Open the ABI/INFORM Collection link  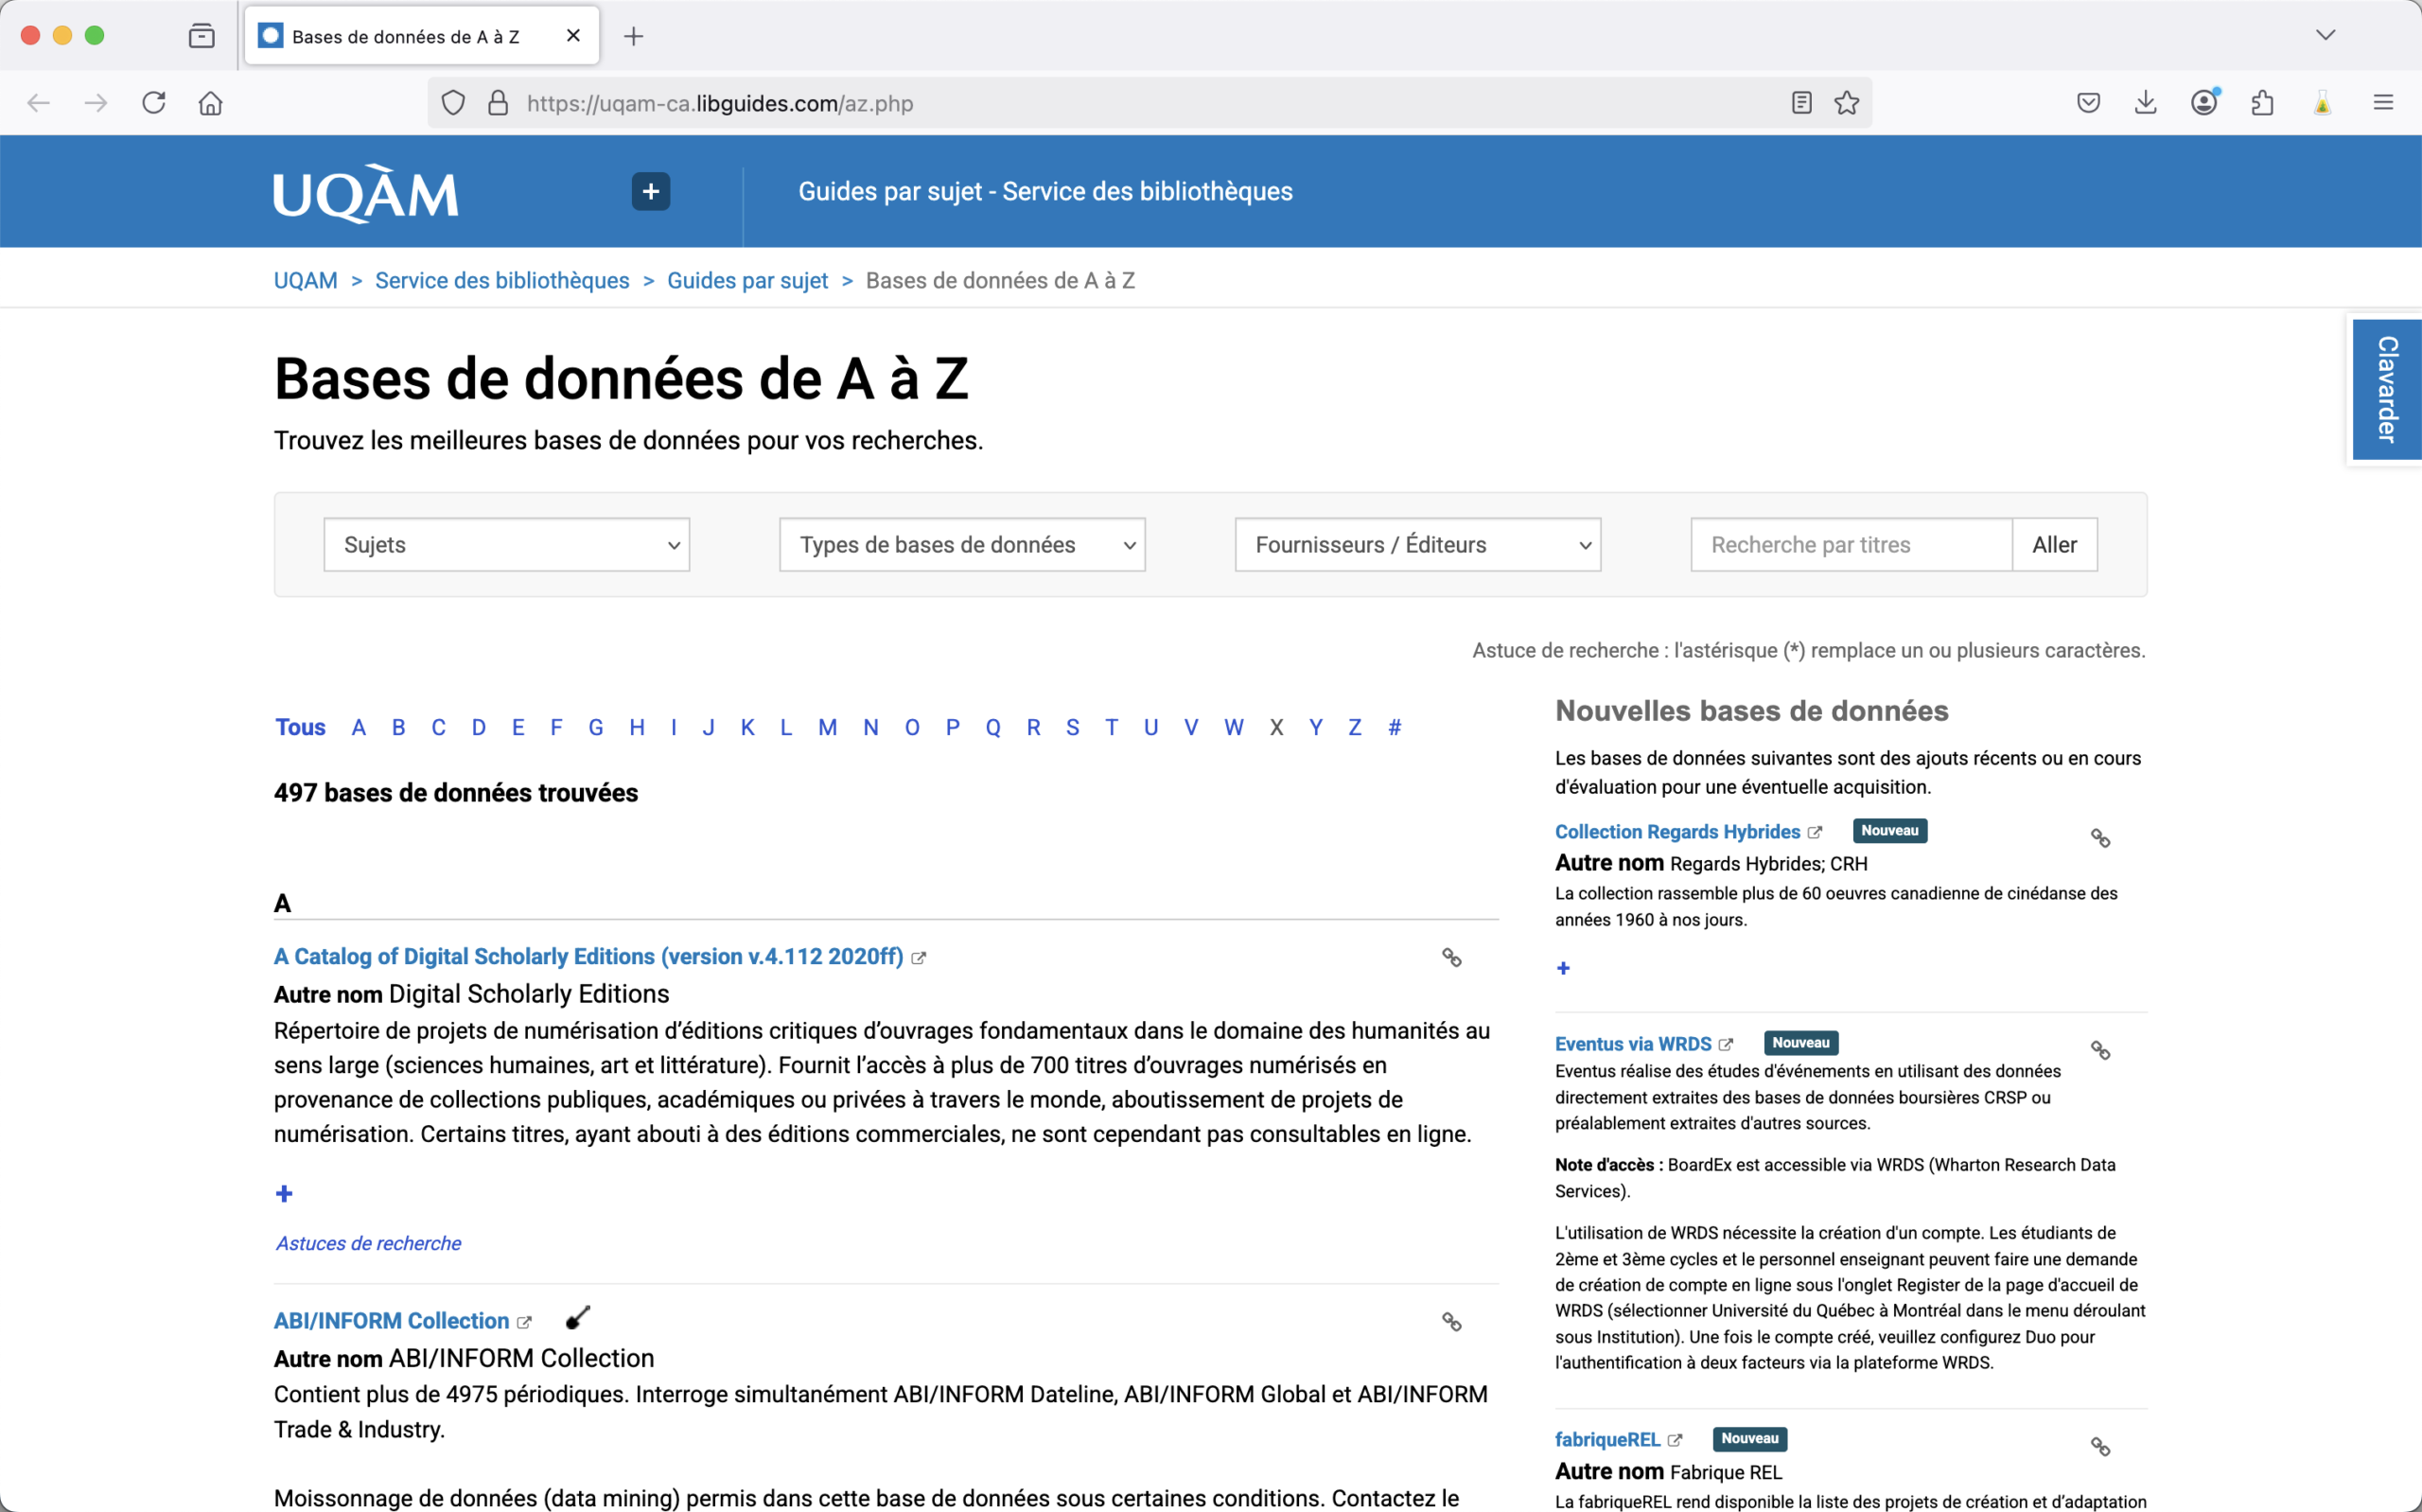392,1321
